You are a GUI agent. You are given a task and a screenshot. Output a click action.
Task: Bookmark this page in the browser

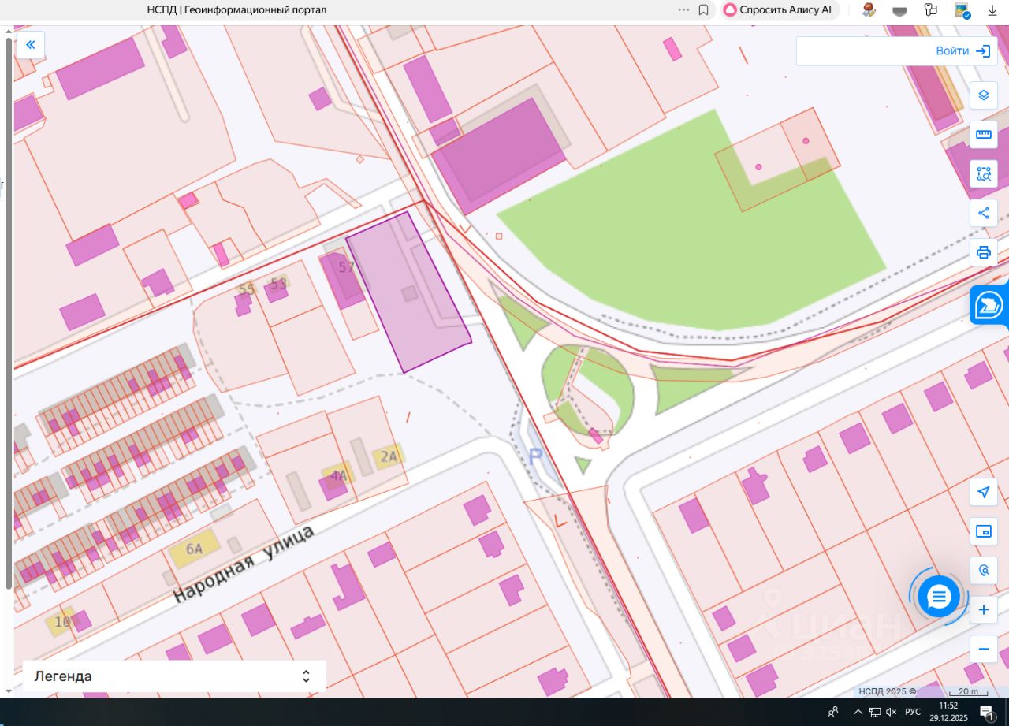(x=704, y=10)
